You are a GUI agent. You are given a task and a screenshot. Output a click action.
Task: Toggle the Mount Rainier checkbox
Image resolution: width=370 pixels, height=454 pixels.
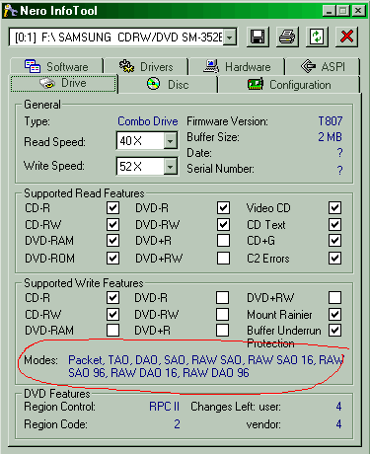tap(334, 314)
